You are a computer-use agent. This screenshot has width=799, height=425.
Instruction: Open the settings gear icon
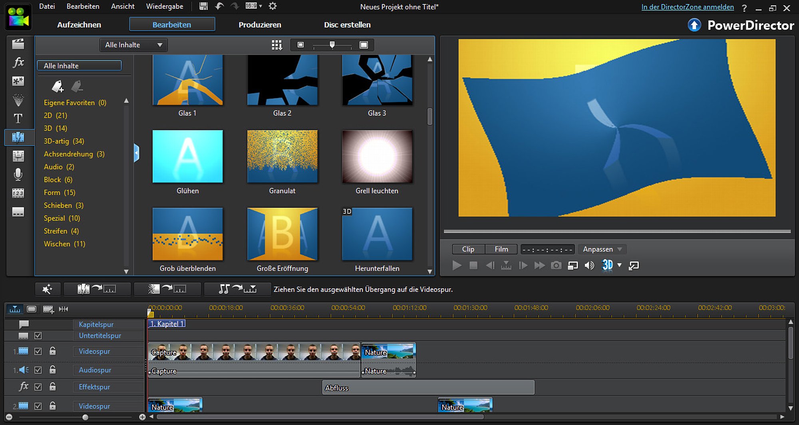click(x=272, y=6)
